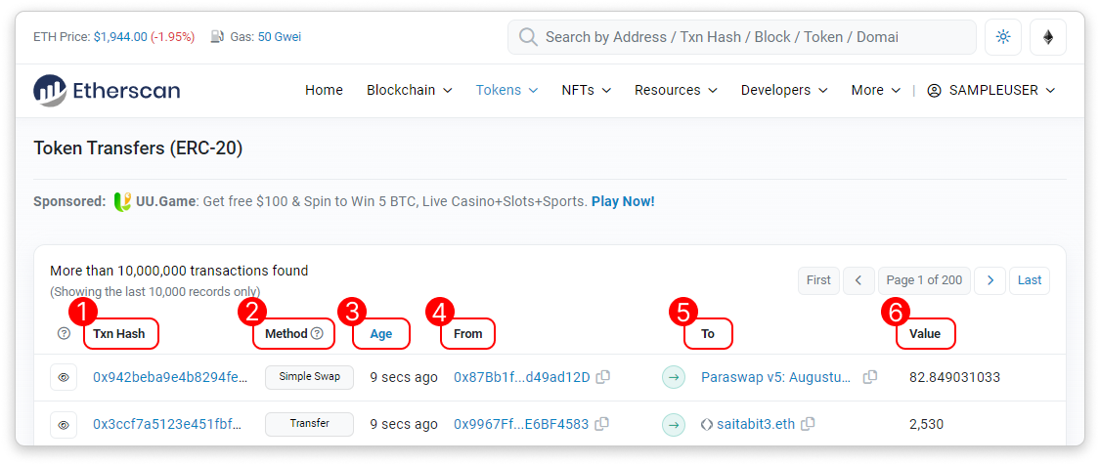The width and height of the screenshot is (1100, 465).
Task: Copy the 0x87Bb1f...d49ad12D from address
Action: coord(603,377)
